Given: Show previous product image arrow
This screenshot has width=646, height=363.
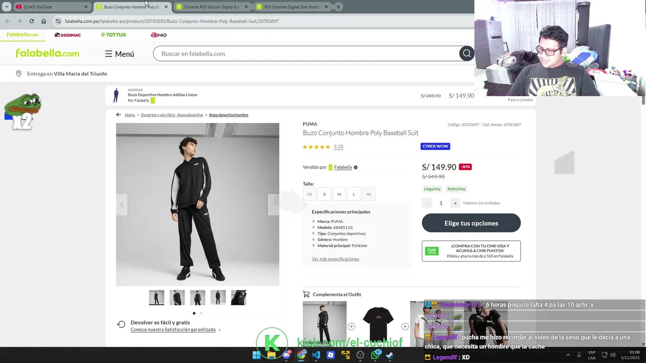Looking at the screenshot, I should [122, 205].
